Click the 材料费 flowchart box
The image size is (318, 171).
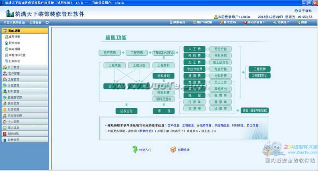pos(194,56)
